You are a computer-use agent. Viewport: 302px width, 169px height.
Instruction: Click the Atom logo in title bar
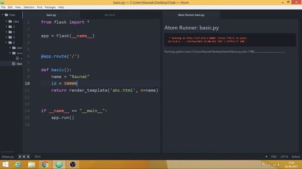[2, 2]
